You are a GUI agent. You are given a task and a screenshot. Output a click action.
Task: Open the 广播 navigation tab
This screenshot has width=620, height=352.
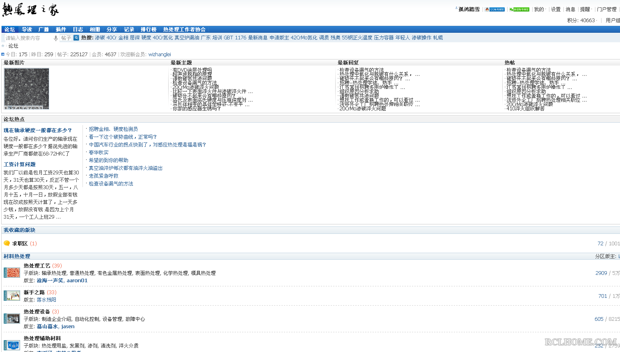(x=43, y=30)
